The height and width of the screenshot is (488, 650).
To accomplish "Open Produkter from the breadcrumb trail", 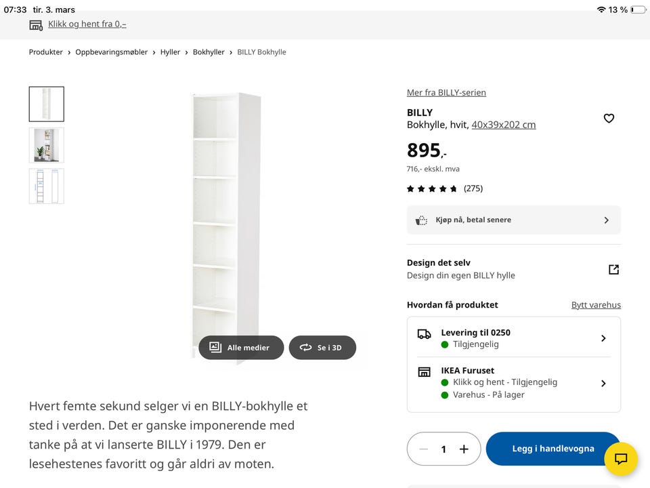I will tap(45, 52).
